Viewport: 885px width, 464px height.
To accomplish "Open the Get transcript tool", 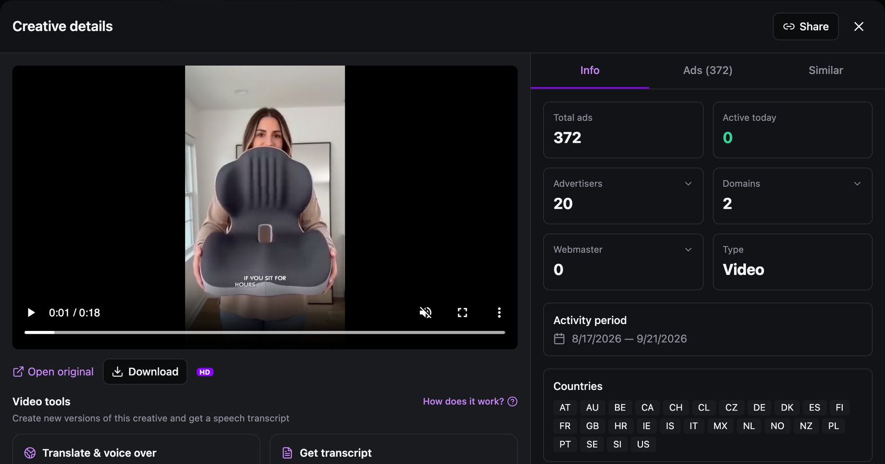I will coord(393,449).
